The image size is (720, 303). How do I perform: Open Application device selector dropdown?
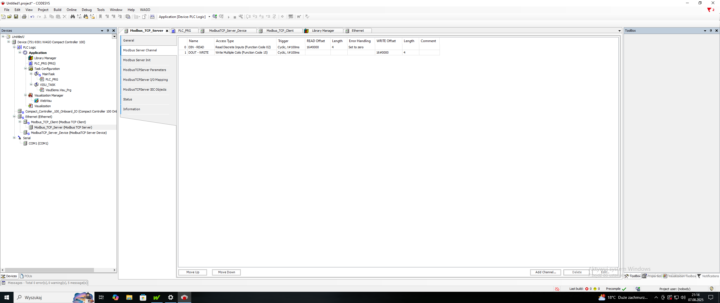point(209,17)
